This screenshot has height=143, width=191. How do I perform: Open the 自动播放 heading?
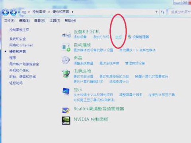pyautogui.click(x=82, y=45)
